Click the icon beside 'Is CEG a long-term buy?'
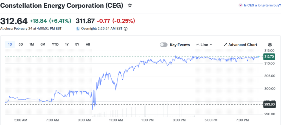 click(241, 5)
